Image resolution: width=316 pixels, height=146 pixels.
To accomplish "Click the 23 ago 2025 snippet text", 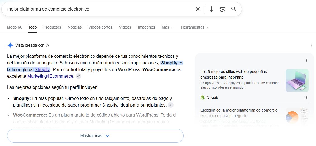I will point(240,85).
